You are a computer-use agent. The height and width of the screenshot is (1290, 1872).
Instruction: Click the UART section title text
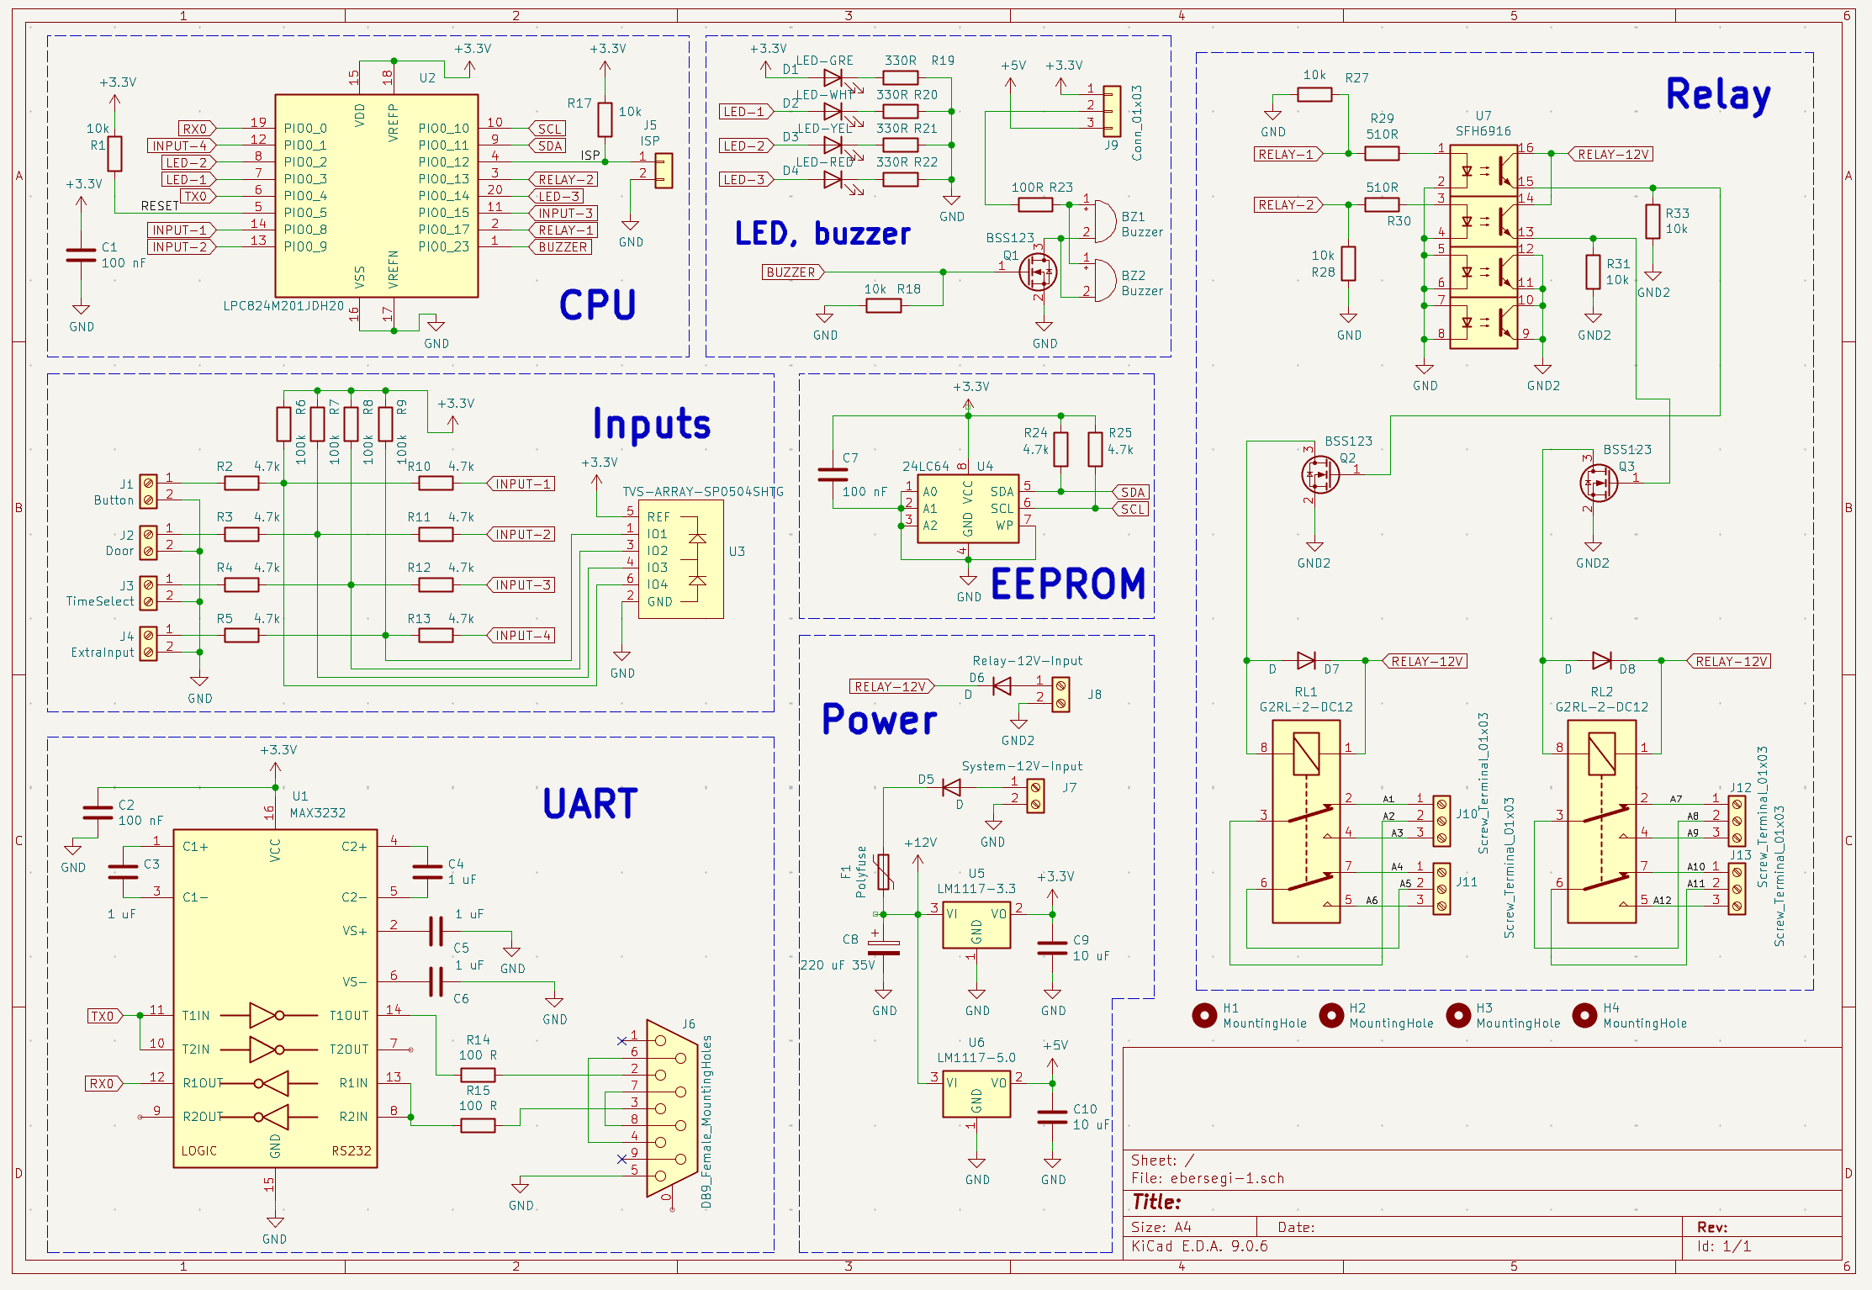tap(590, 804)
